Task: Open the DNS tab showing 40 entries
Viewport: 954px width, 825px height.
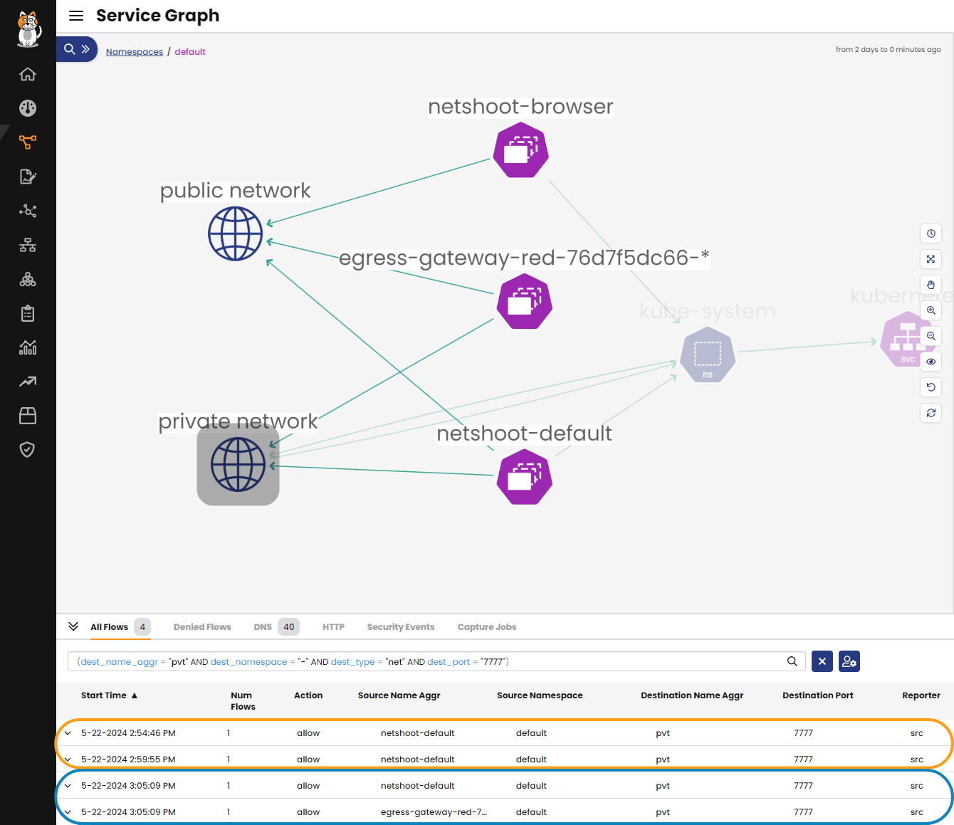Action: pyautogui.click(x=263, y=626)
